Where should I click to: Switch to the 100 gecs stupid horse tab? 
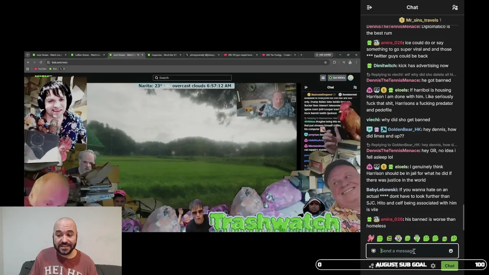pyautogui.click(x=240, y=55)
